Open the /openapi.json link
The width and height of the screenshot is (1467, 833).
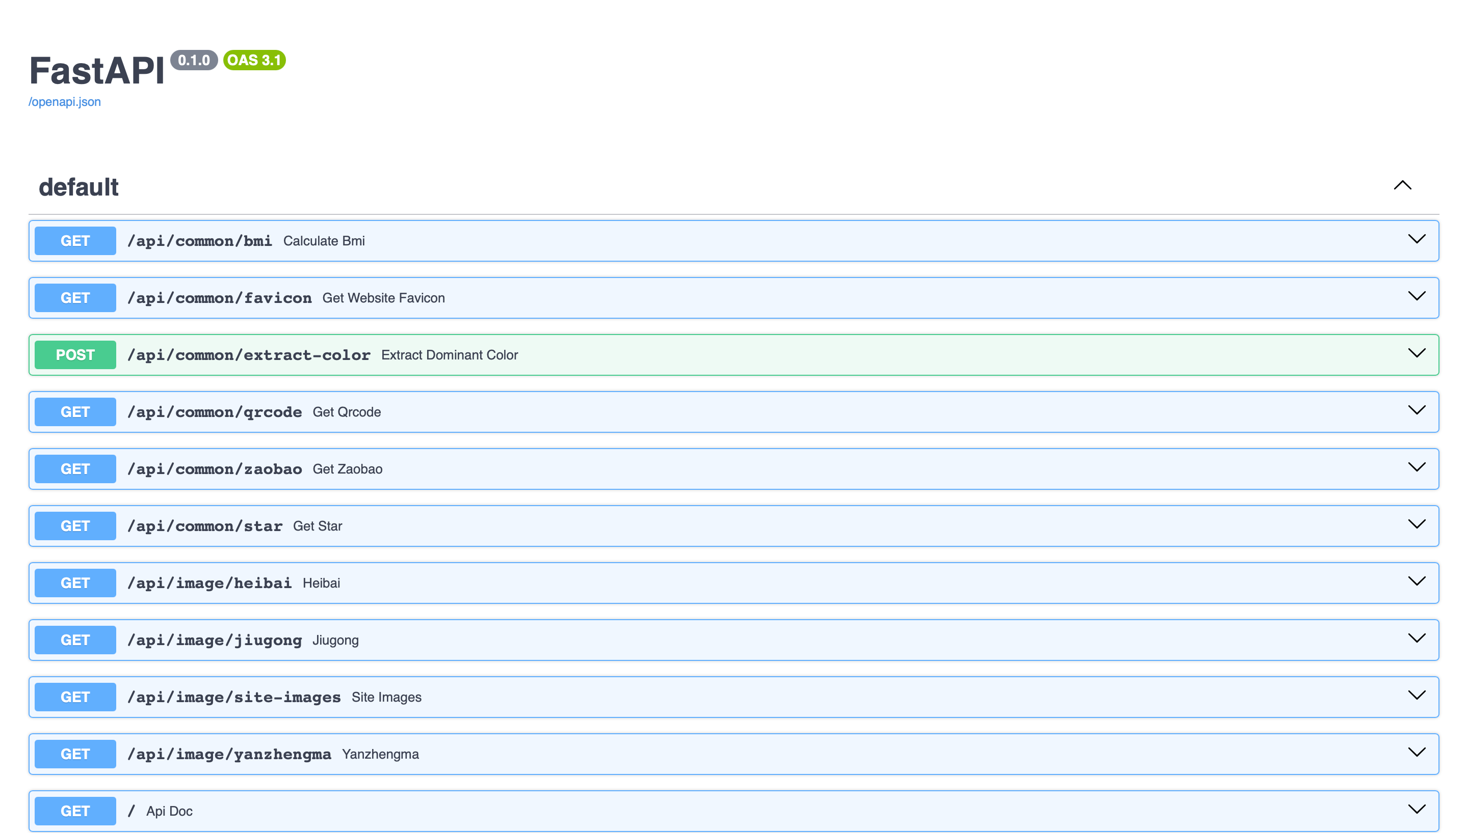point(65,102)
